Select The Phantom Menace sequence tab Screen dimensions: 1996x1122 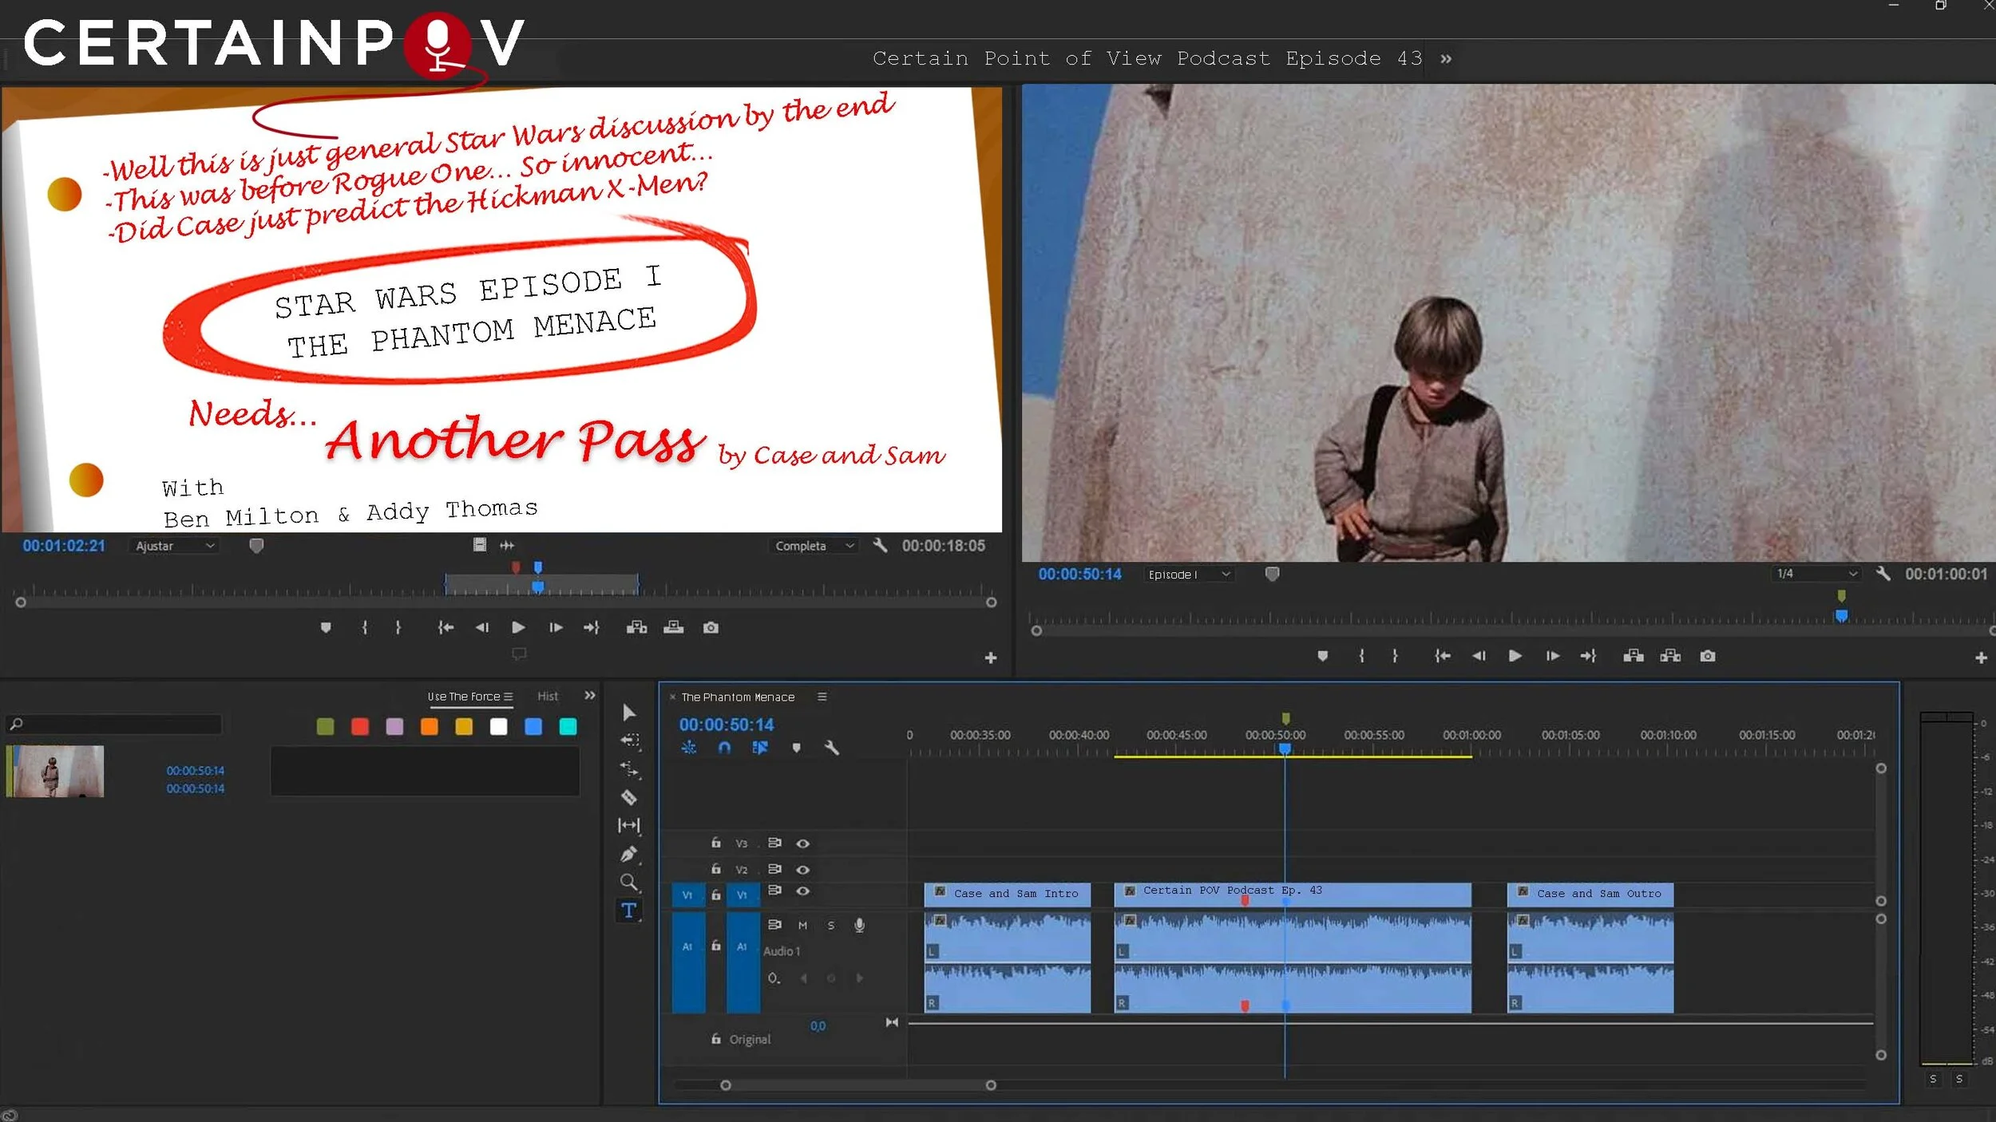pyautogui.click(x=738, y=697)
